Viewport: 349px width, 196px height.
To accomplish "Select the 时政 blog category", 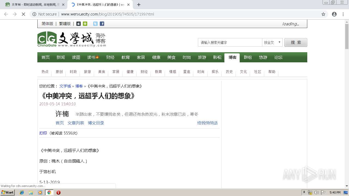I will click(x=73, y=72).
